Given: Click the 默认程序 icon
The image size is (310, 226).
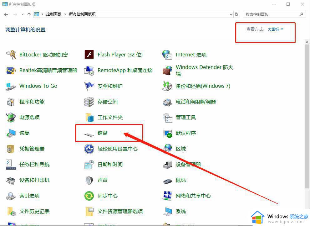Looking at the screenshot, I should point(167,133).
